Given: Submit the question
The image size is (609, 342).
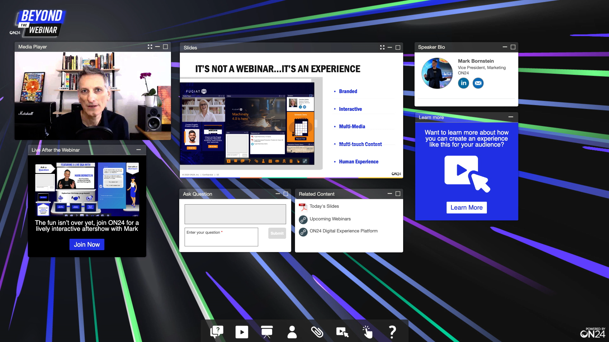Looking at the screenshot, I should tap(277, 233).
